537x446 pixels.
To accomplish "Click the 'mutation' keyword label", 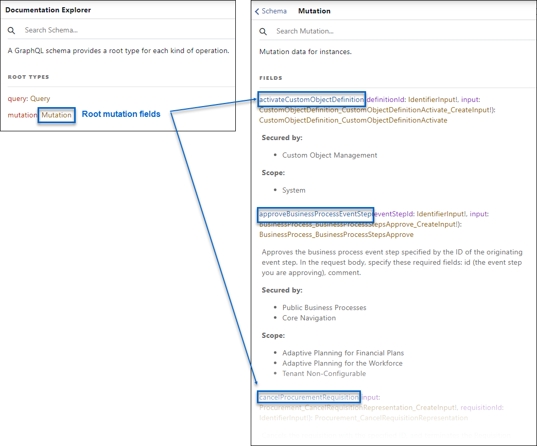I will (22, 115).
